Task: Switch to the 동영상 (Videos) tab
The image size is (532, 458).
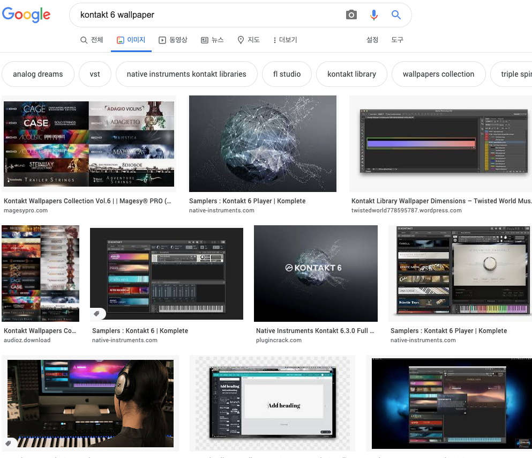Action: (173, 40)
